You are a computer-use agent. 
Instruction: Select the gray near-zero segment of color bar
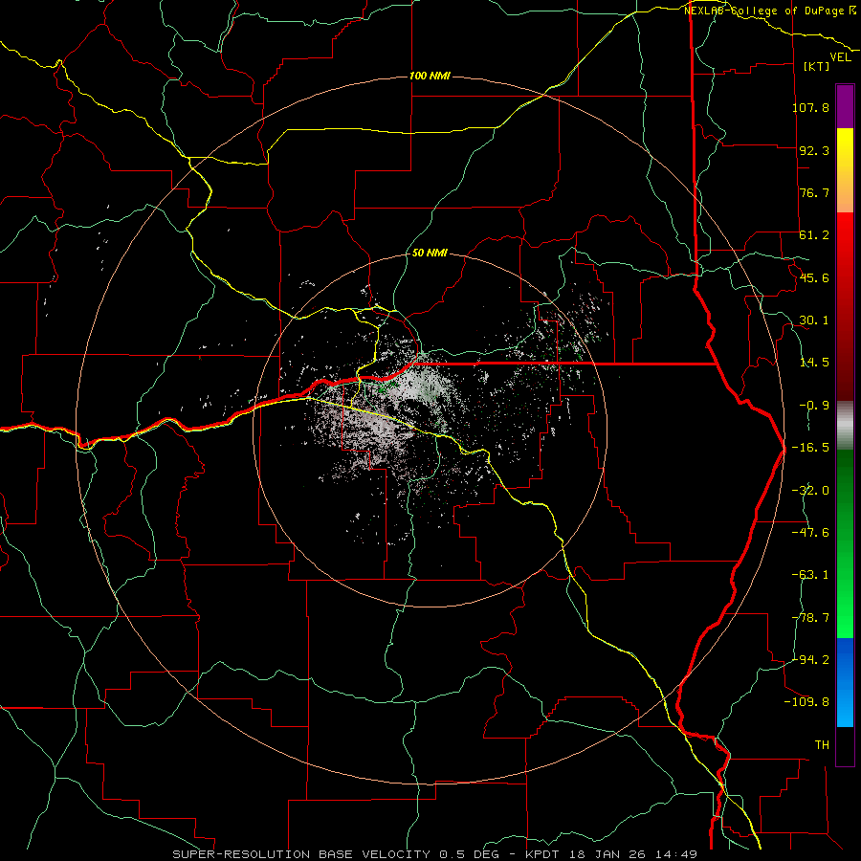[845, 426]
